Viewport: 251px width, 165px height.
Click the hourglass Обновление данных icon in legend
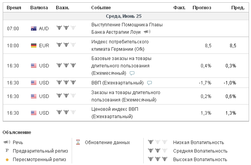coord(77,142)
